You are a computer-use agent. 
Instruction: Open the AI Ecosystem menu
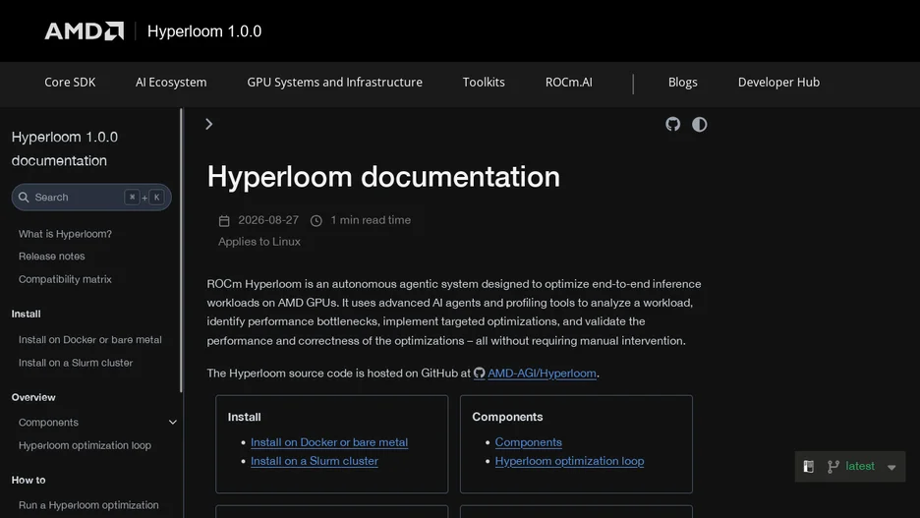click(x=171, y=83)
